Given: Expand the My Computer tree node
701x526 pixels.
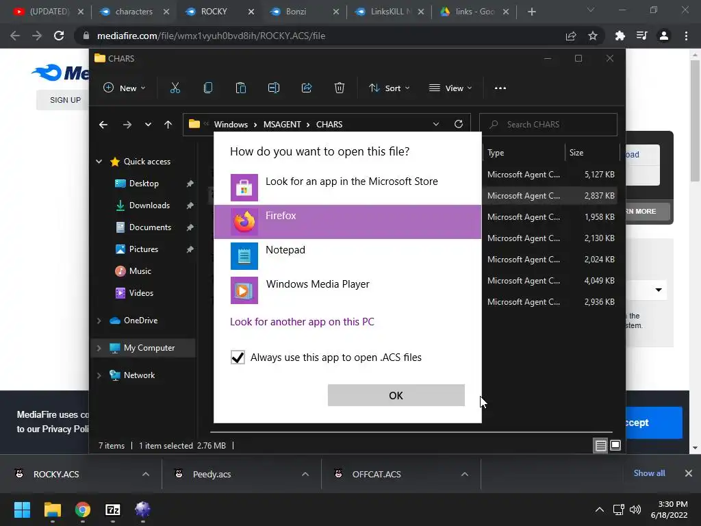Looking at the screenshot, I should (x=99, y=348).
